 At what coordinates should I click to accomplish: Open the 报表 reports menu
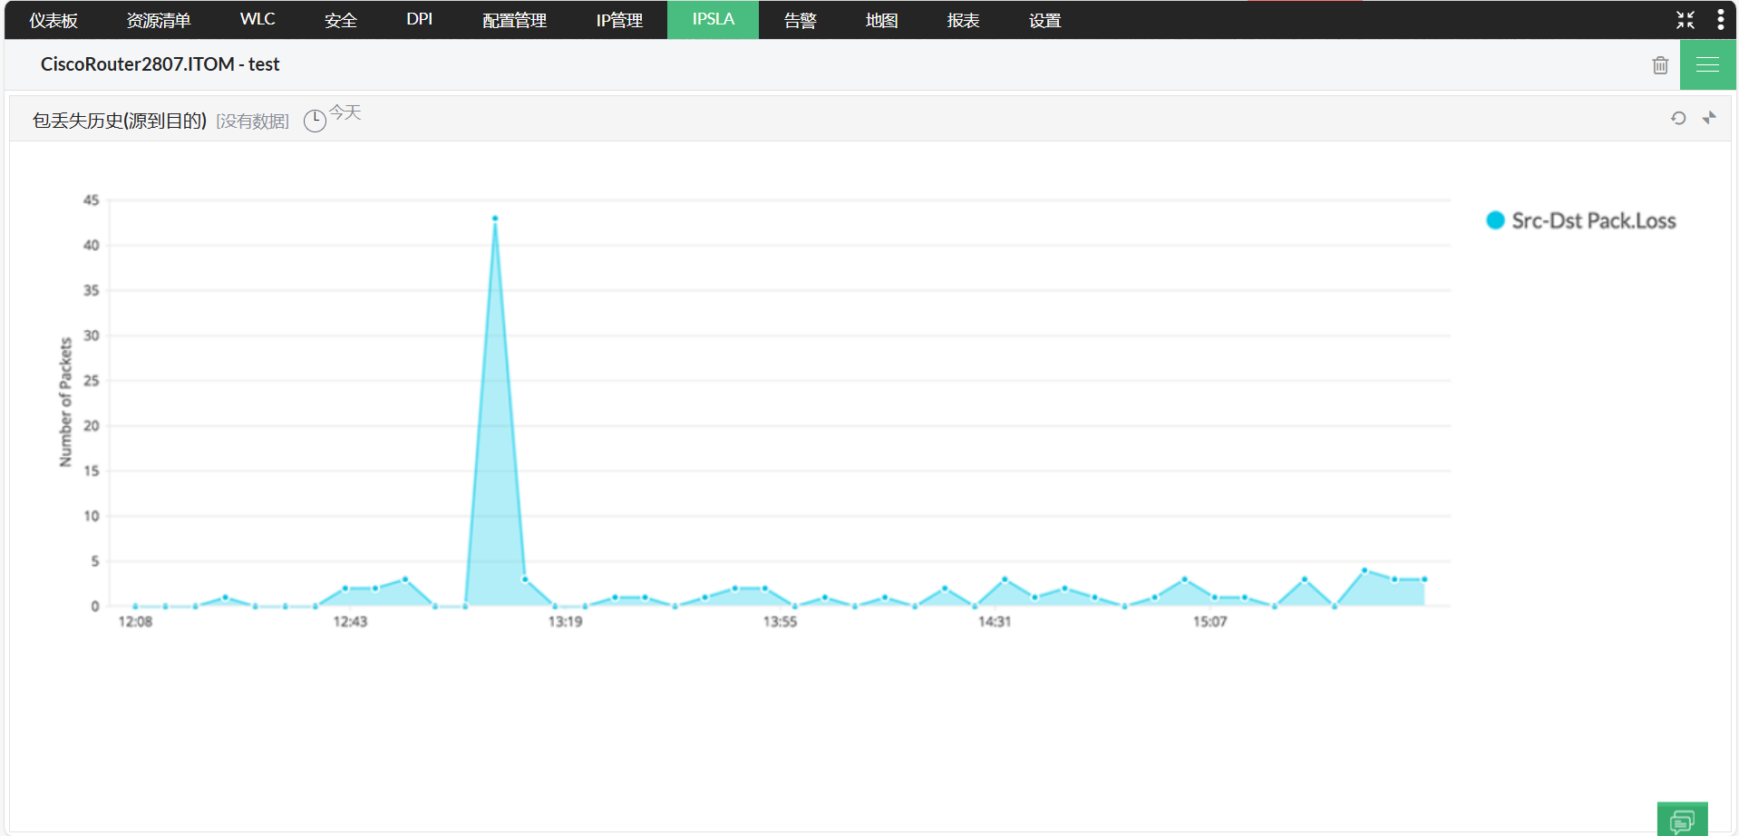pos(963,20)
